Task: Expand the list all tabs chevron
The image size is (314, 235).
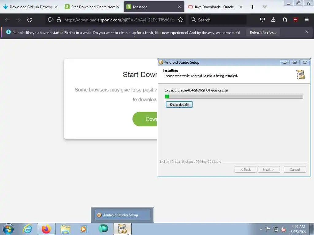Action: point(265,7)
